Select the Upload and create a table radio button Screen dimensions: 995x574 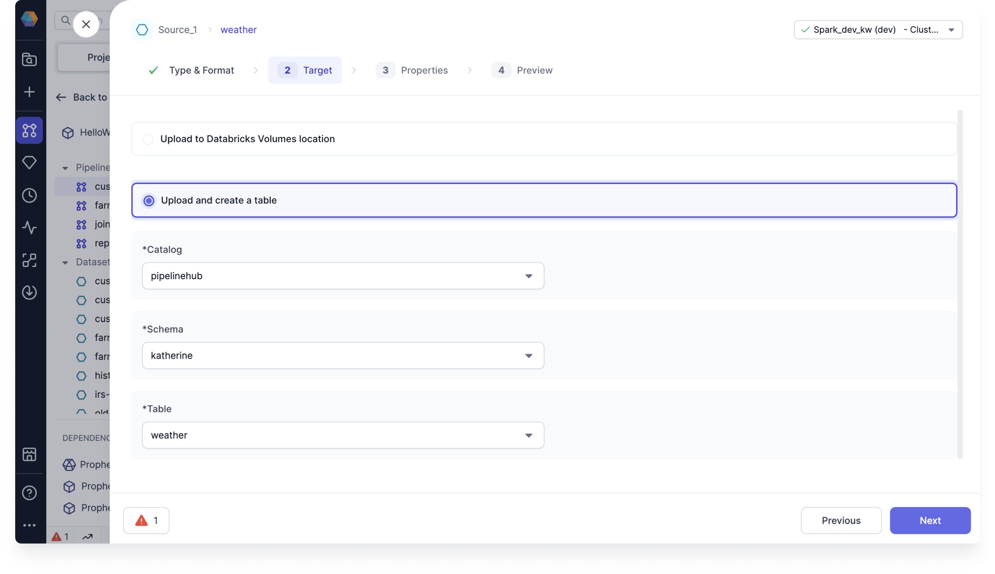(x=148, y=200)
